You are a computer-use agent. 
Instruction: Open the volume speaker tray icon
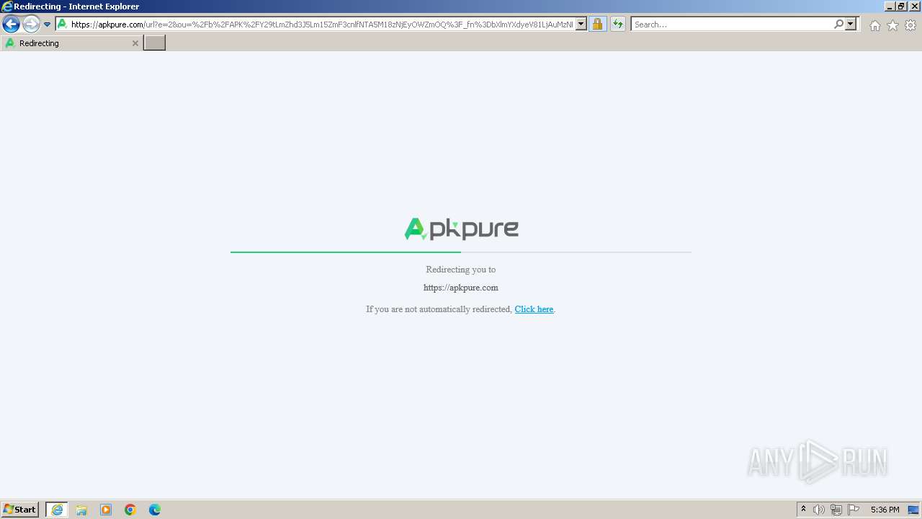pos(819,510)
